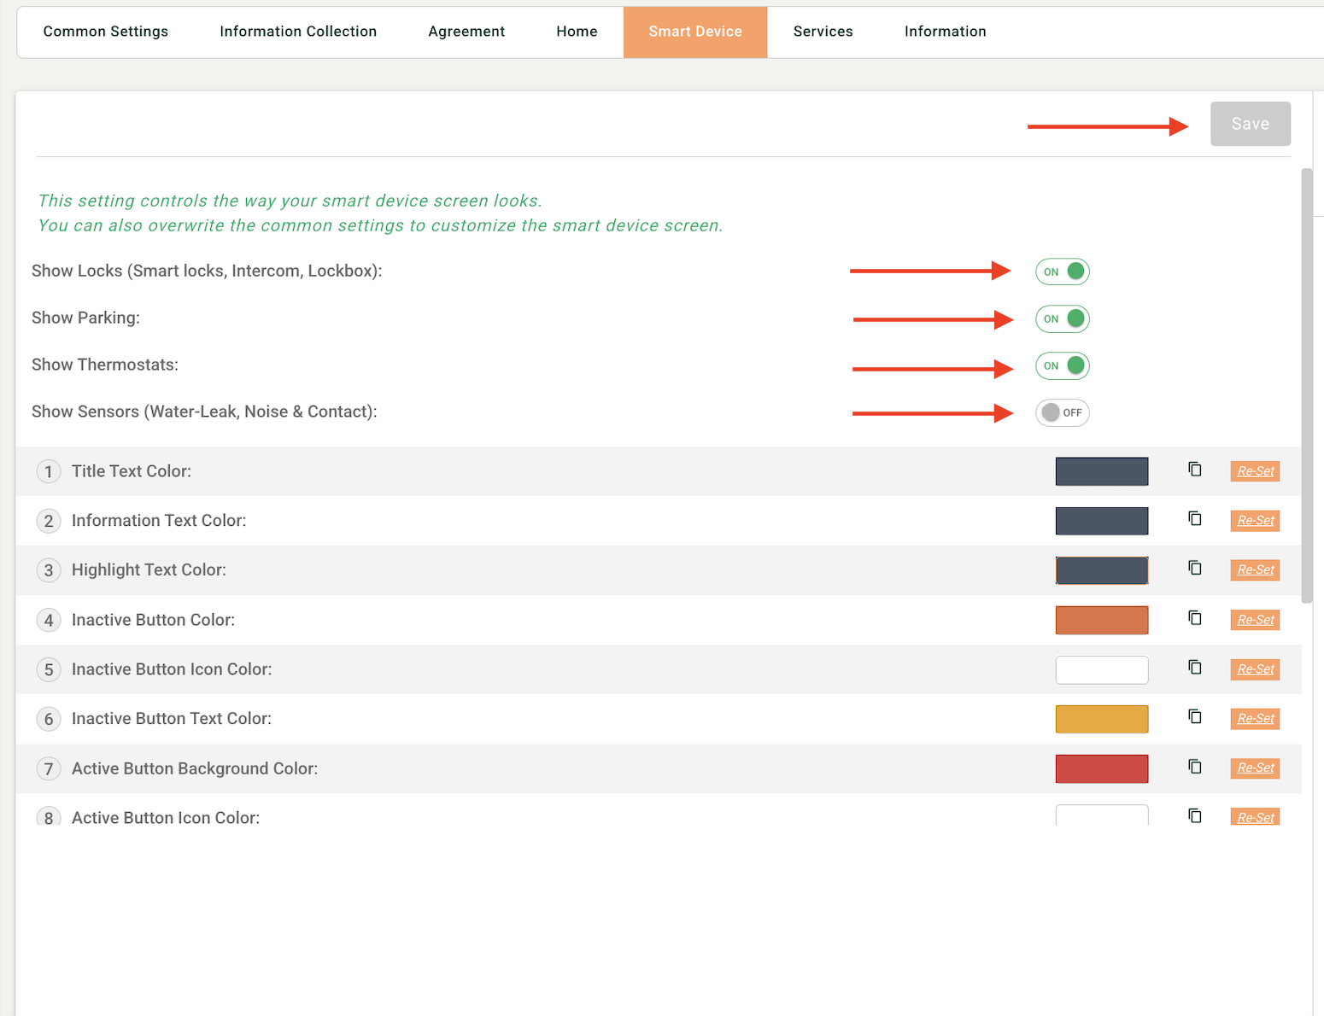Screen dimensions: 1324x1016
Task: Copy the Inactive Button Color value
Action: pyautogui.click(x=1195, y=618)
